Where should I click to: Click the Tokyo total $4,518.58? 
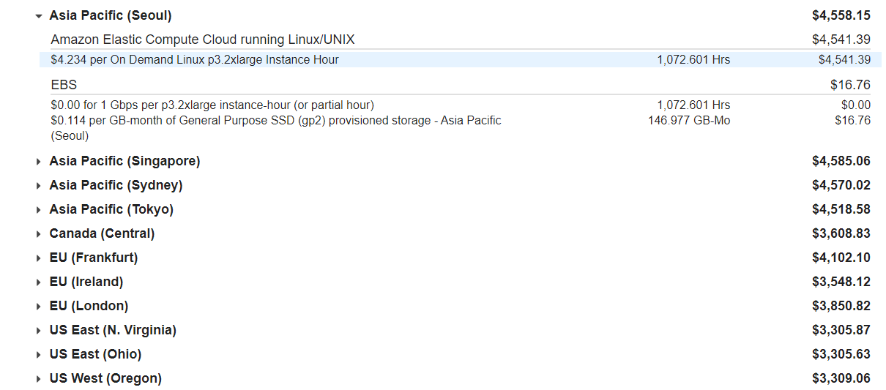click(841, 209)
